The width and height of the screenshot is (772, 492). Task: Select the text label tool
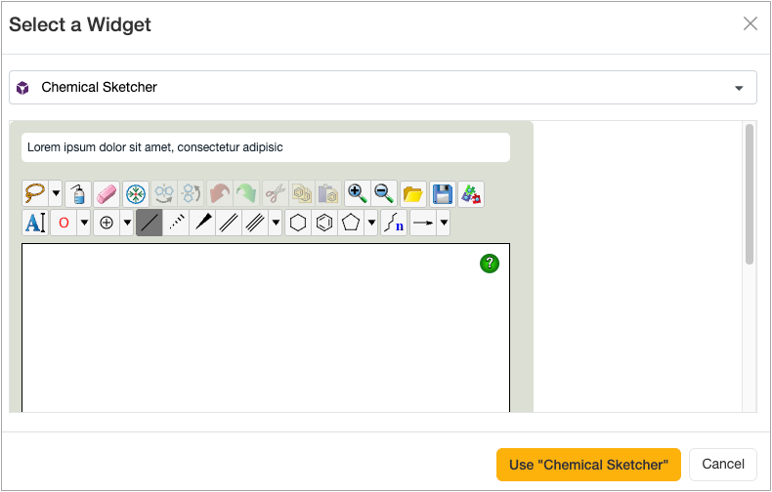point(35,223)
